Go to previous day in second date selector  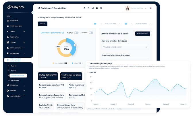[x=132, y=24]
